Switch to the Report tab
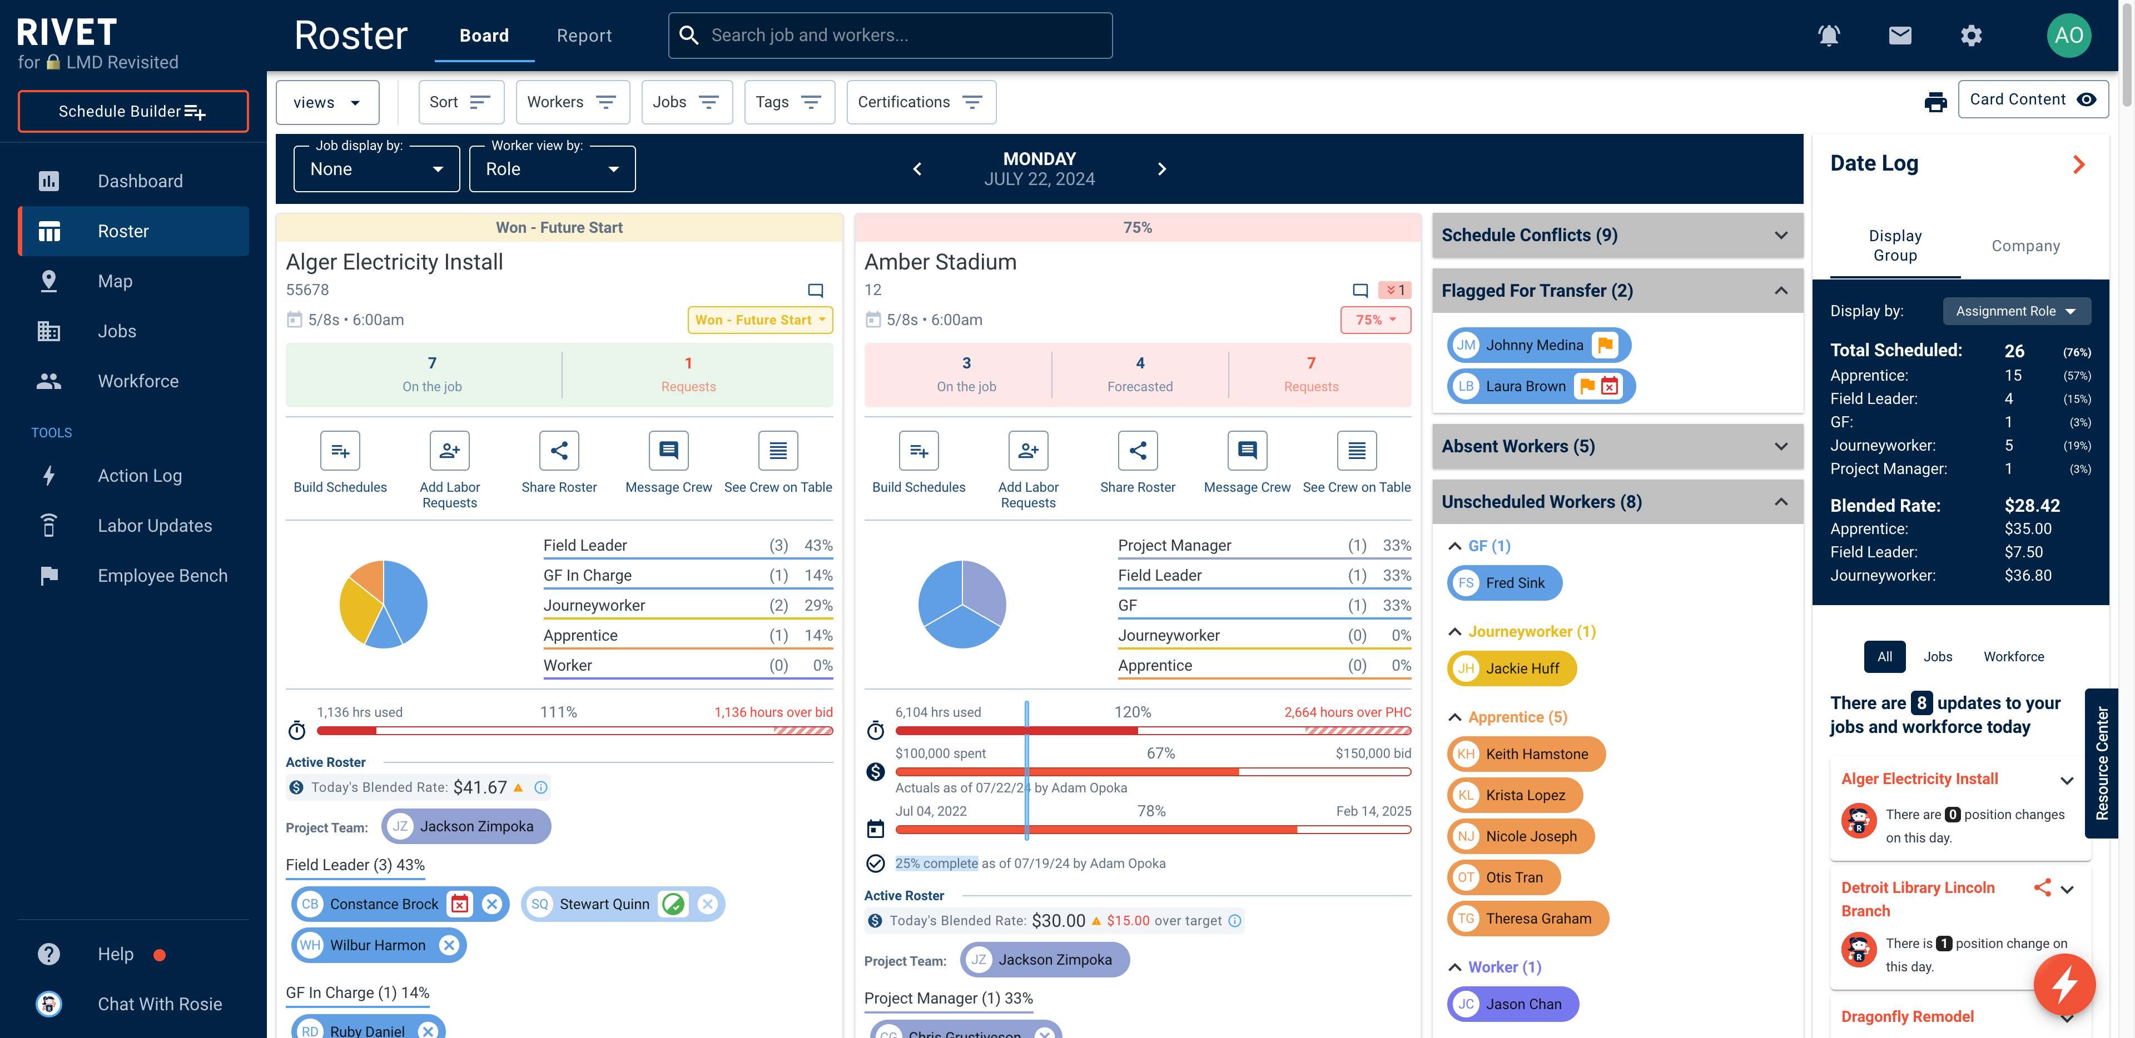Image resolution: width=2135 pixels, height=1038 pixels. tap(583, 36)
